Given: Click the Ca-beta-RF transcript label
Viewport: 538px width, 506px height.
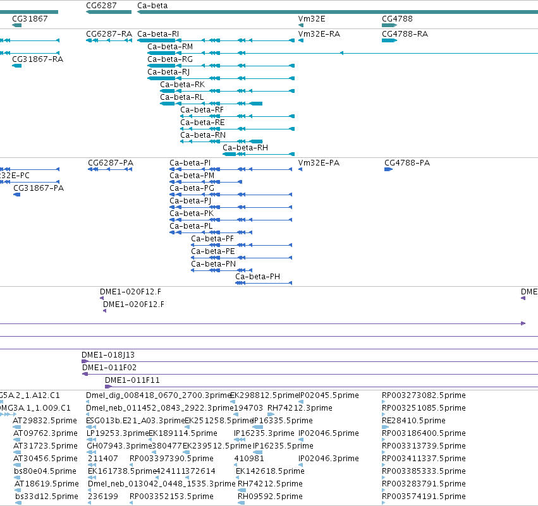Looking at the screenshot, I should click(202, 110).
